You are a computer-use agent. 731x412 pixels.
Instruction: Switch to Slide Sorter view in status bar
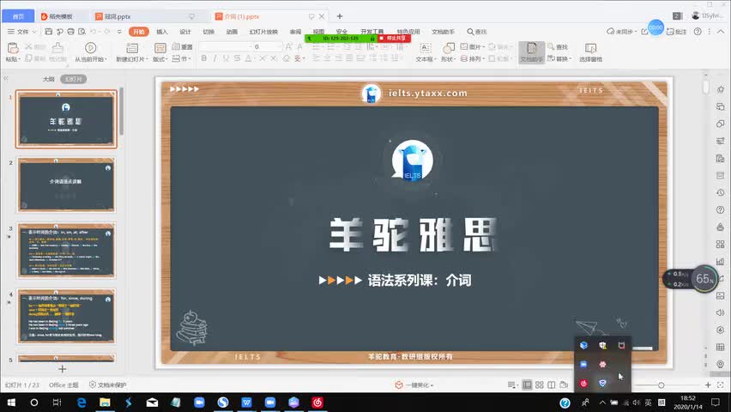point(540,385)
